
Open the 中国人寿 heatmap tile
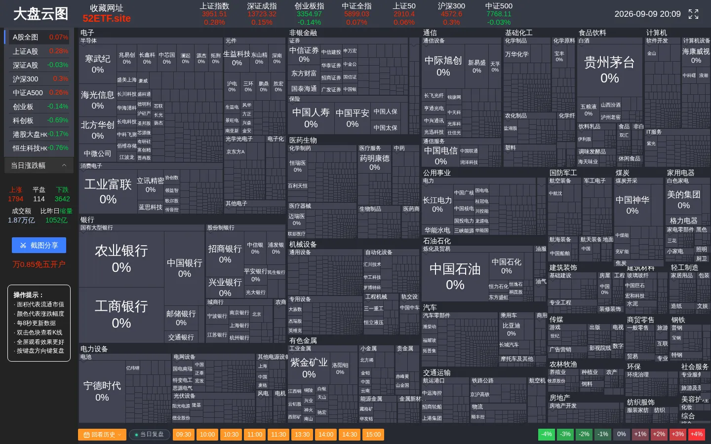click(311, 117)
